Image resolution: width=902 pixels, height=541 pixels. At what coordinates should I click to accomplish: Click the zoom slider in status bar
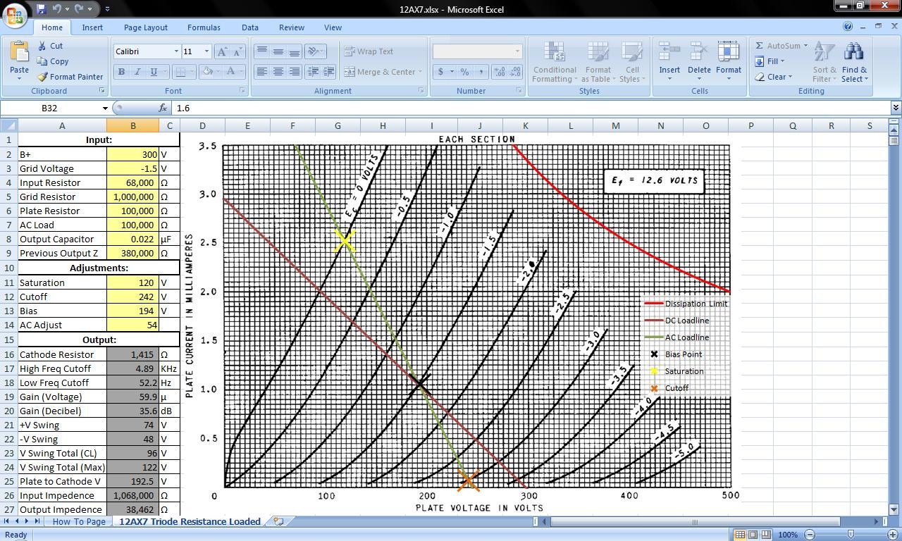851,535
